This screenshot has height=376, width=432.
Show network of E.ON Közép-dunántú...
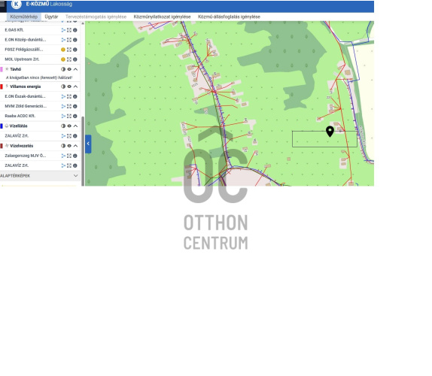(63, 40)
